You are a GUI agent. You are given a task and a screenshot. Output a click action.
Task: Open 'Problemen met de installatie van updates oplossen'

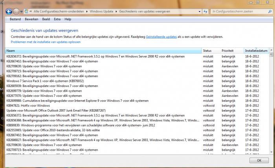pyautogui.click(x=46, y=42)
